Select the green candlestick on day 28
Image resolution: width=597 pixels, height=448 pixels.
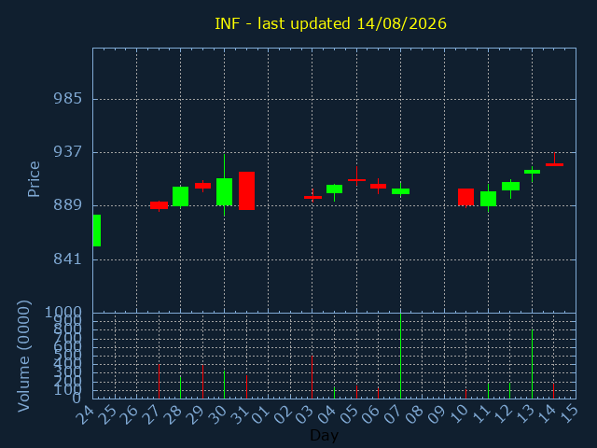[180, 196]
